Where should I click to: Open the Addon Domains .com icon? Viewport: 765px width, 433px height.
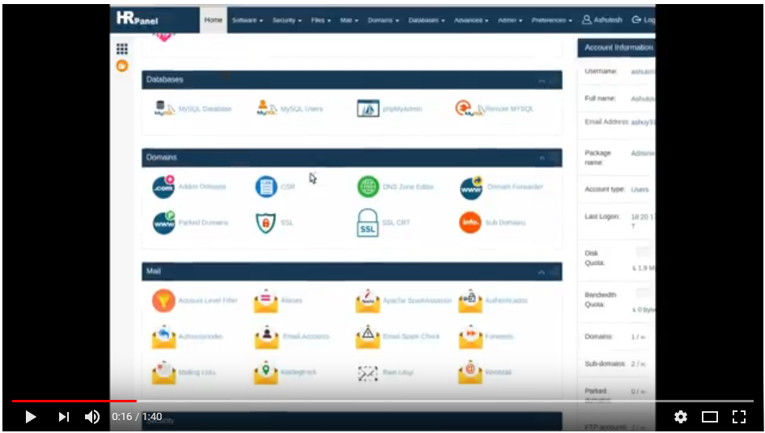(164, 187)
